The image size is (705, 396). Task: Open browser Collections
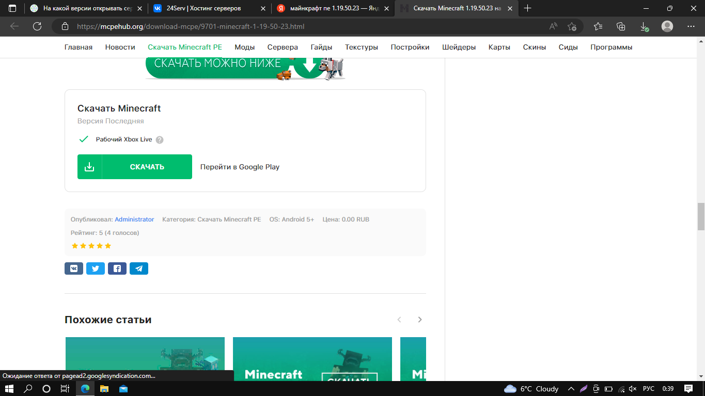621,26
